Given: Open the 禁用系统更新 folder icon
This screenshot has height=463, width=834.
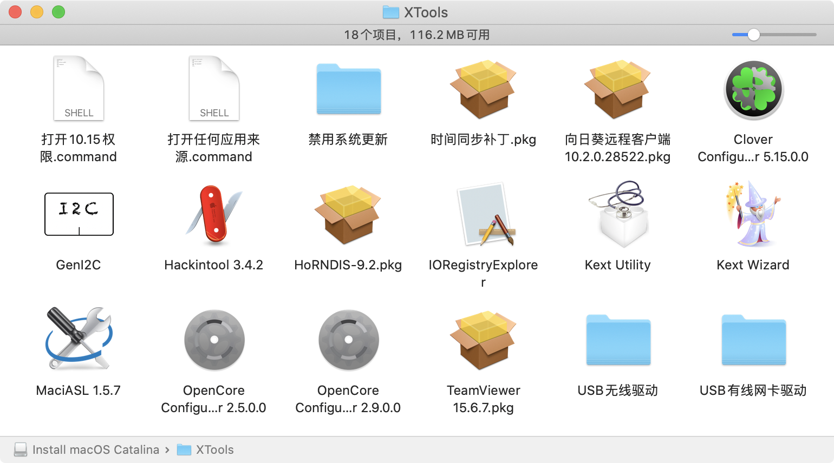Looking at the screenshot, I should point(349,89).
